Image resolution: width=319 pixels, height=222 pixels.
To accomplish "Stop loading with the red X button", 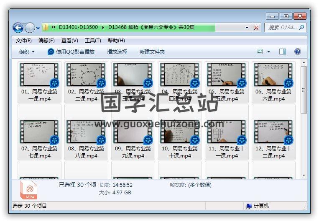I will [256, 28].
